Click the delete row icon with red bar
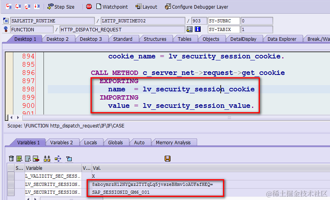Screen dimensions: 330x200 click(x=36, y=158)
